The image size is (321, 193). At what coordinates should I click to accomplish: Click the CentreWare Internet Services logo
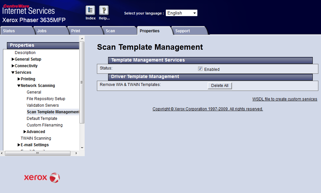point(29,10)
